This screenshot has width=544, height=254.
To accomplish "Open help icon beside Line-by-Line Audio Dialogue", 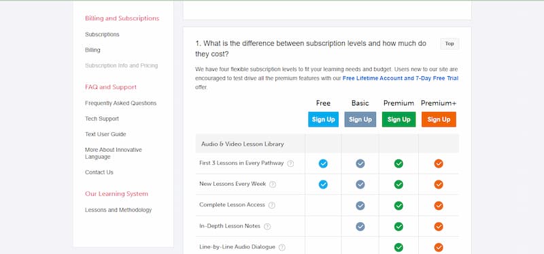I will point(282,247).
